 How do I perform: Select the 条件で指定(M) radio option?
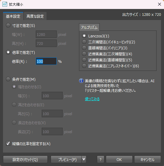click(21, 79)
